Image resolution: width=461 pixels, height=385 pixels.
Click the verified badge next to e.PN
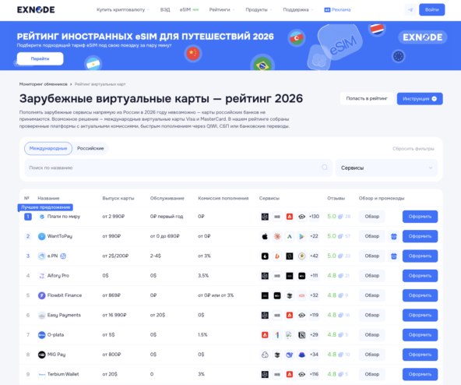coord(63,256)
